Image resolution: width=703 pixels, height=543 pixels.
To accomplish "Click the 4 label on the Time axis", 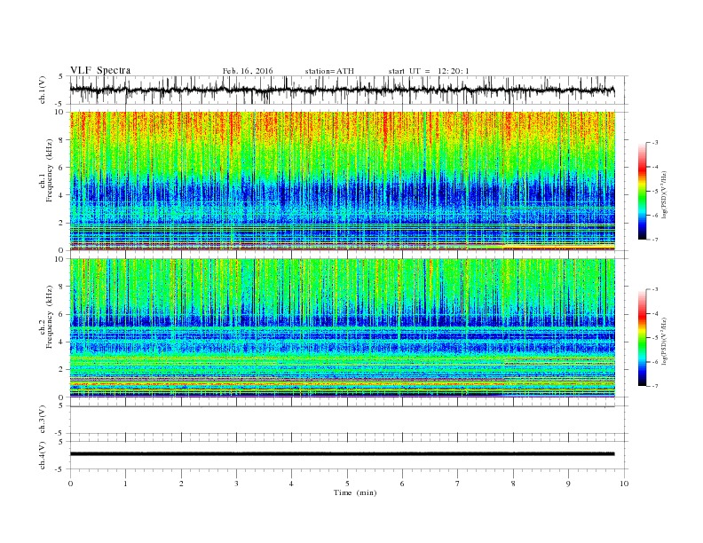I will point(291,484).
